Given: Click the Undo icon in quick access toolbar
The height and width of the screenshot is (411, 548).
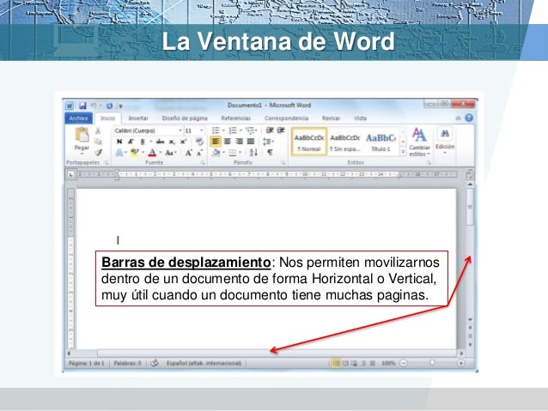Looking at the screenshot, I should (94, 106).
